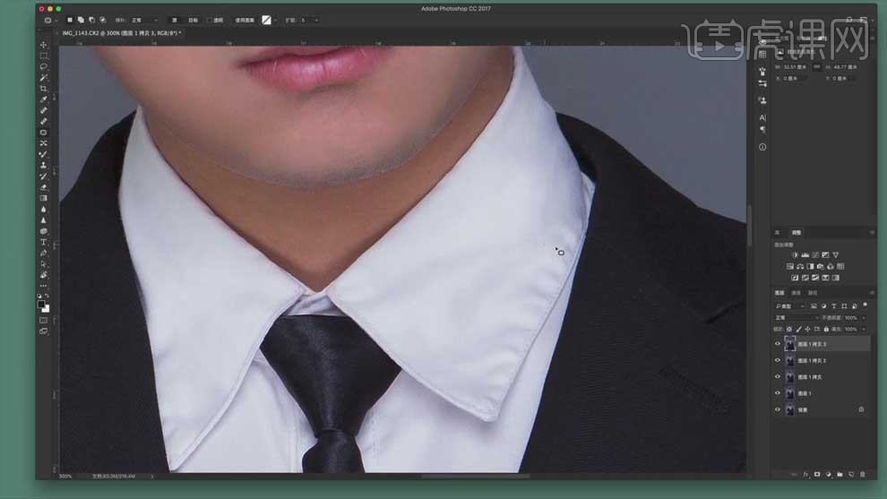Open the patch mode 正常 dropdown
Screen dimensions: 887x499
(x=145, y=21)
